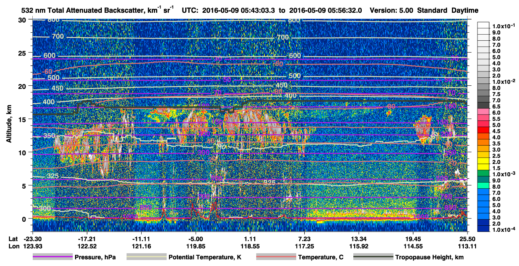Screen dimensions: 519x266
Task: Click the "Pressure, hPa" legend label
Action: [95, 258]
